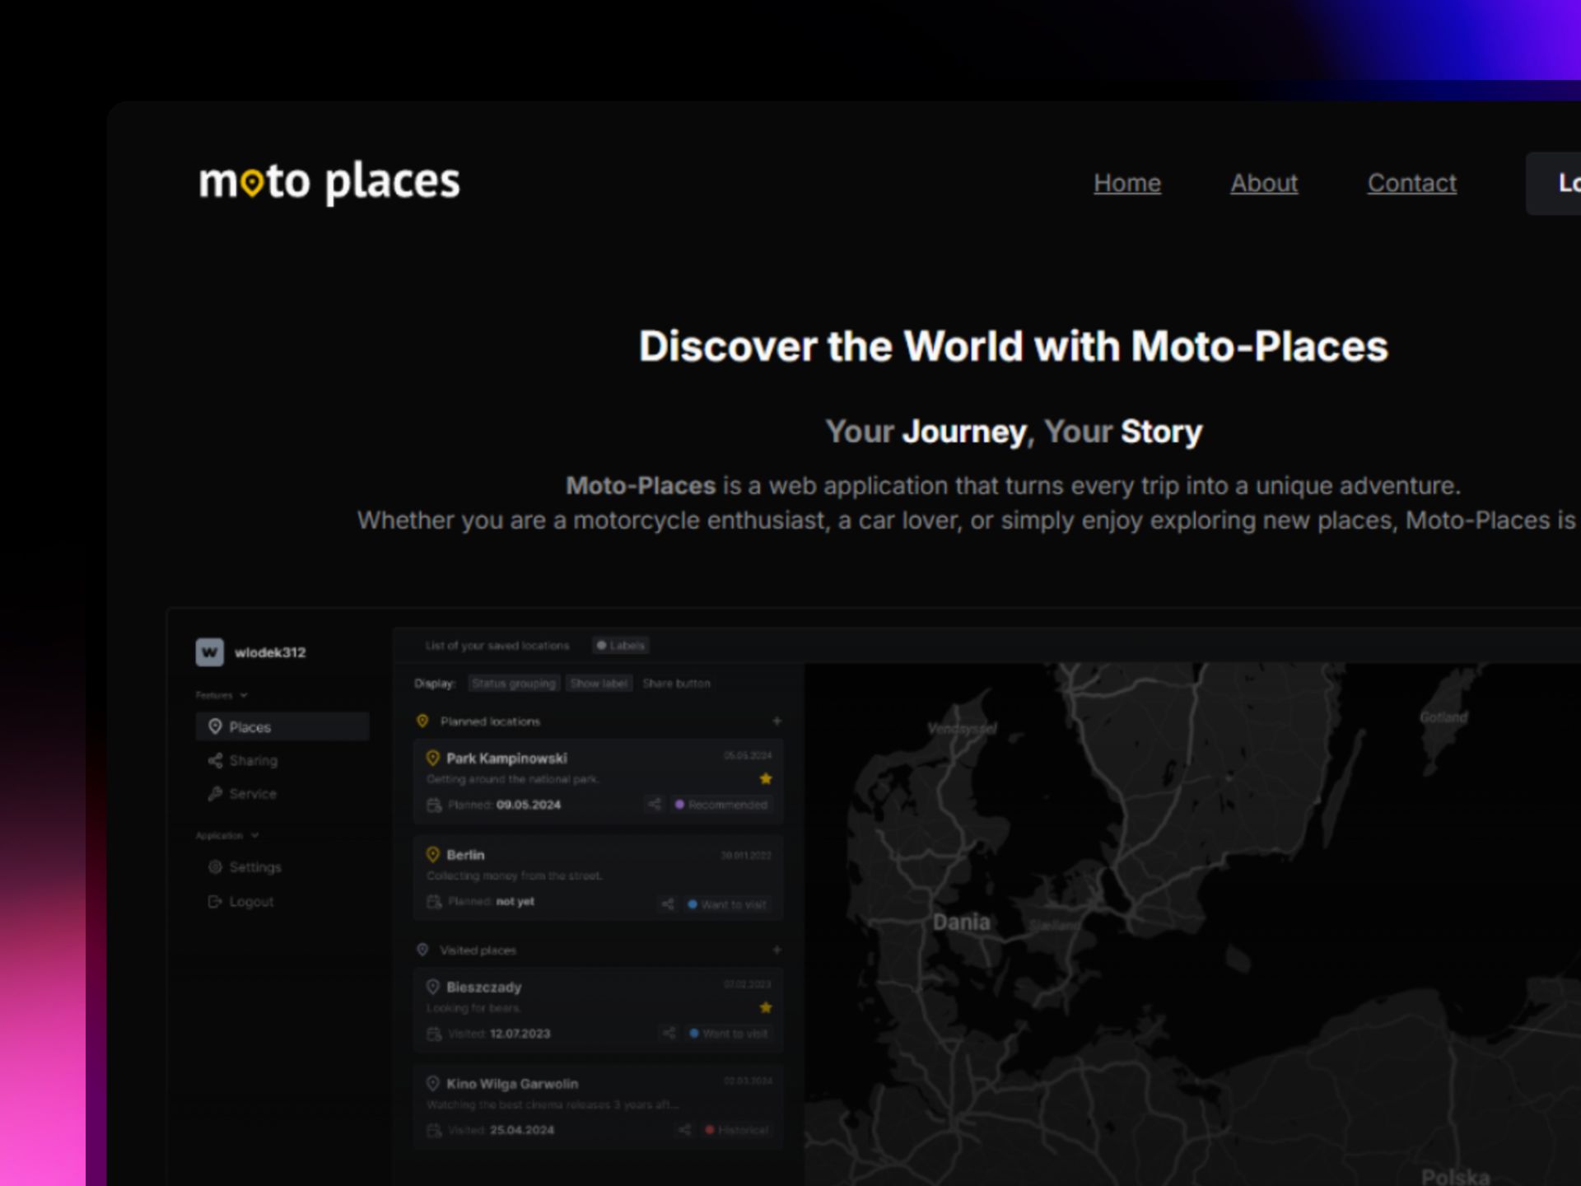The image size is (1581, 1186).
Task: Click the Kino Wilga Garwolin title
Action: (x=512, y=1084)
